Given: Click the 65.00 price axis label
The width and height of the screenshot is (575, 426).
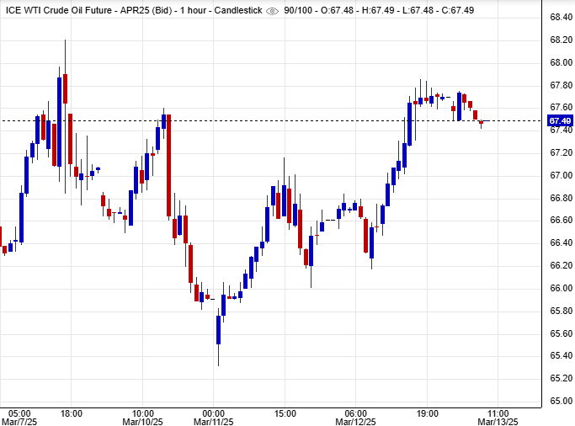Looking at the screenshot, I should coord(561,401).
